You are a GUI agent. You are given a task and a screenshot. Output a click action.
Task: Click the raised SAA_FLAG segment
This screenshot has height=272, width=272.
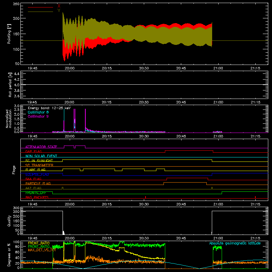(x=187, y=178)
